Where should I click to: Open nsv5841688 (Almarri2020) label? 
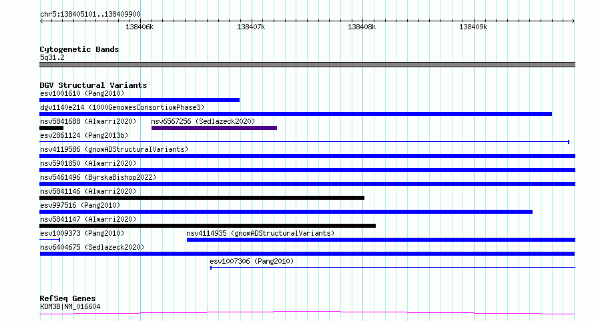[88, 121]
